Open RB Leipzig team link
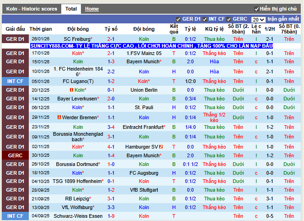This screenshot has width=304, height=221. (77, 199)
